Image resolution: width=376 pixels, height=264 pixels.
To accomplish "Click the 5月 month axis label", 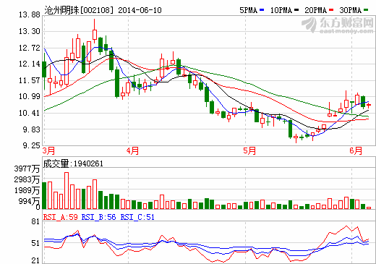I will tap(249, 150).
